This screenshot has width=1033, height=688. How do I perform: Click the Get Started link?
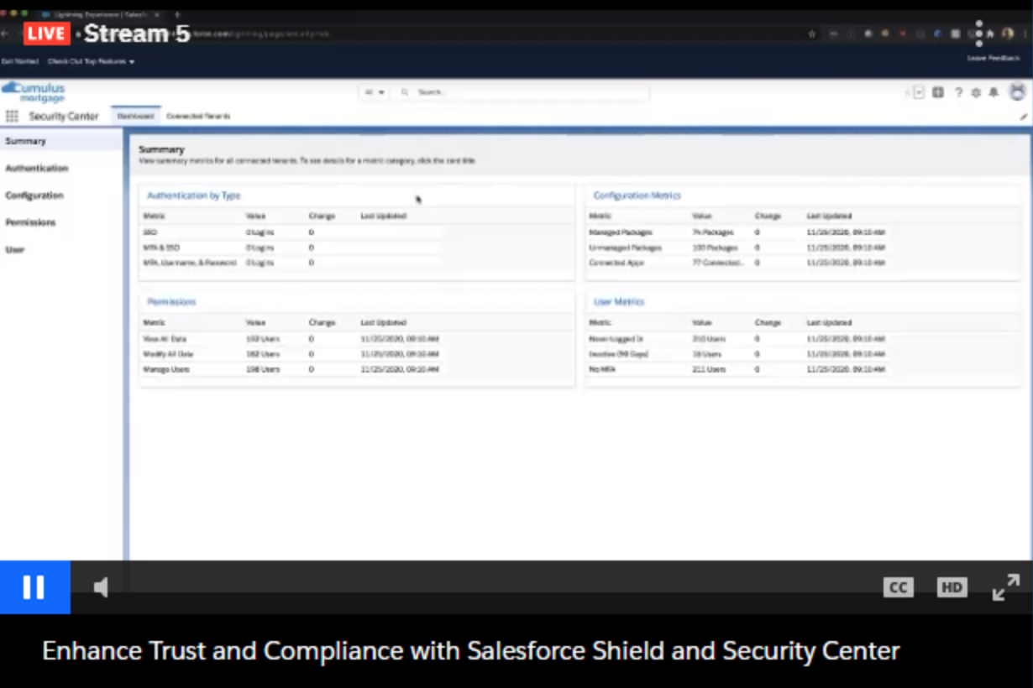(19, 61)
